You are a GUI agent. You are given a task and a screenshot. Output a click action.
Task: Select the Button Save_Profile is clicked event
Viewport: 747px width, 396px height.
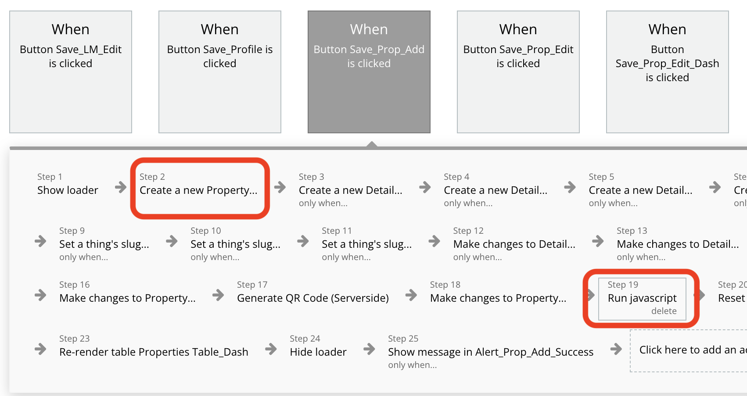click(220, 72)
